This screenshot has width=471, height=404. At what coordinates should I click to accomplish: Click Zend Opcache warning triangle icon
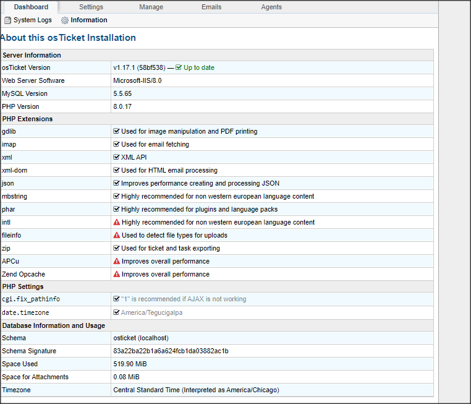click(116, 274)
